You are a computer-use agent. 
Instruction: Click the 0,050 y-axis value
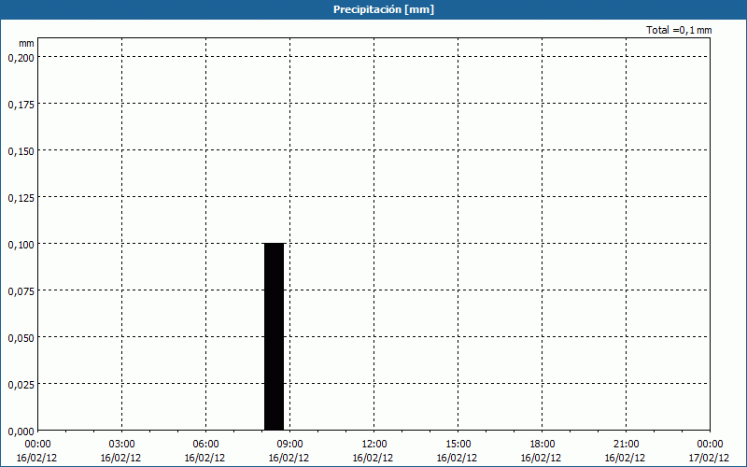point(21,337)
